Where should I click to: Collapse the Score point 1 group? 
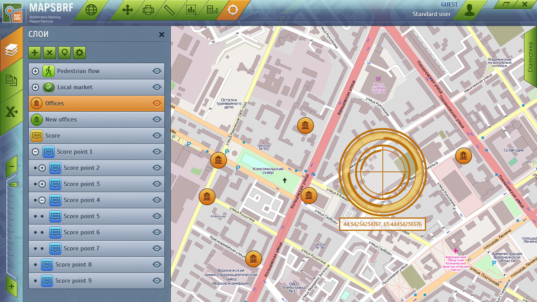click(35, 152)
